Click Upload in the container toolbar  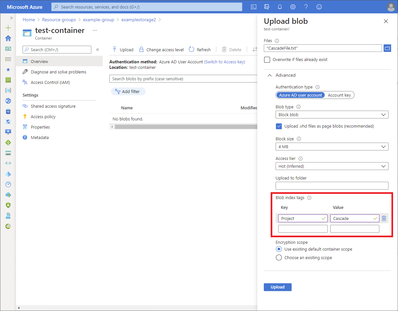click(x=123, y=50)
